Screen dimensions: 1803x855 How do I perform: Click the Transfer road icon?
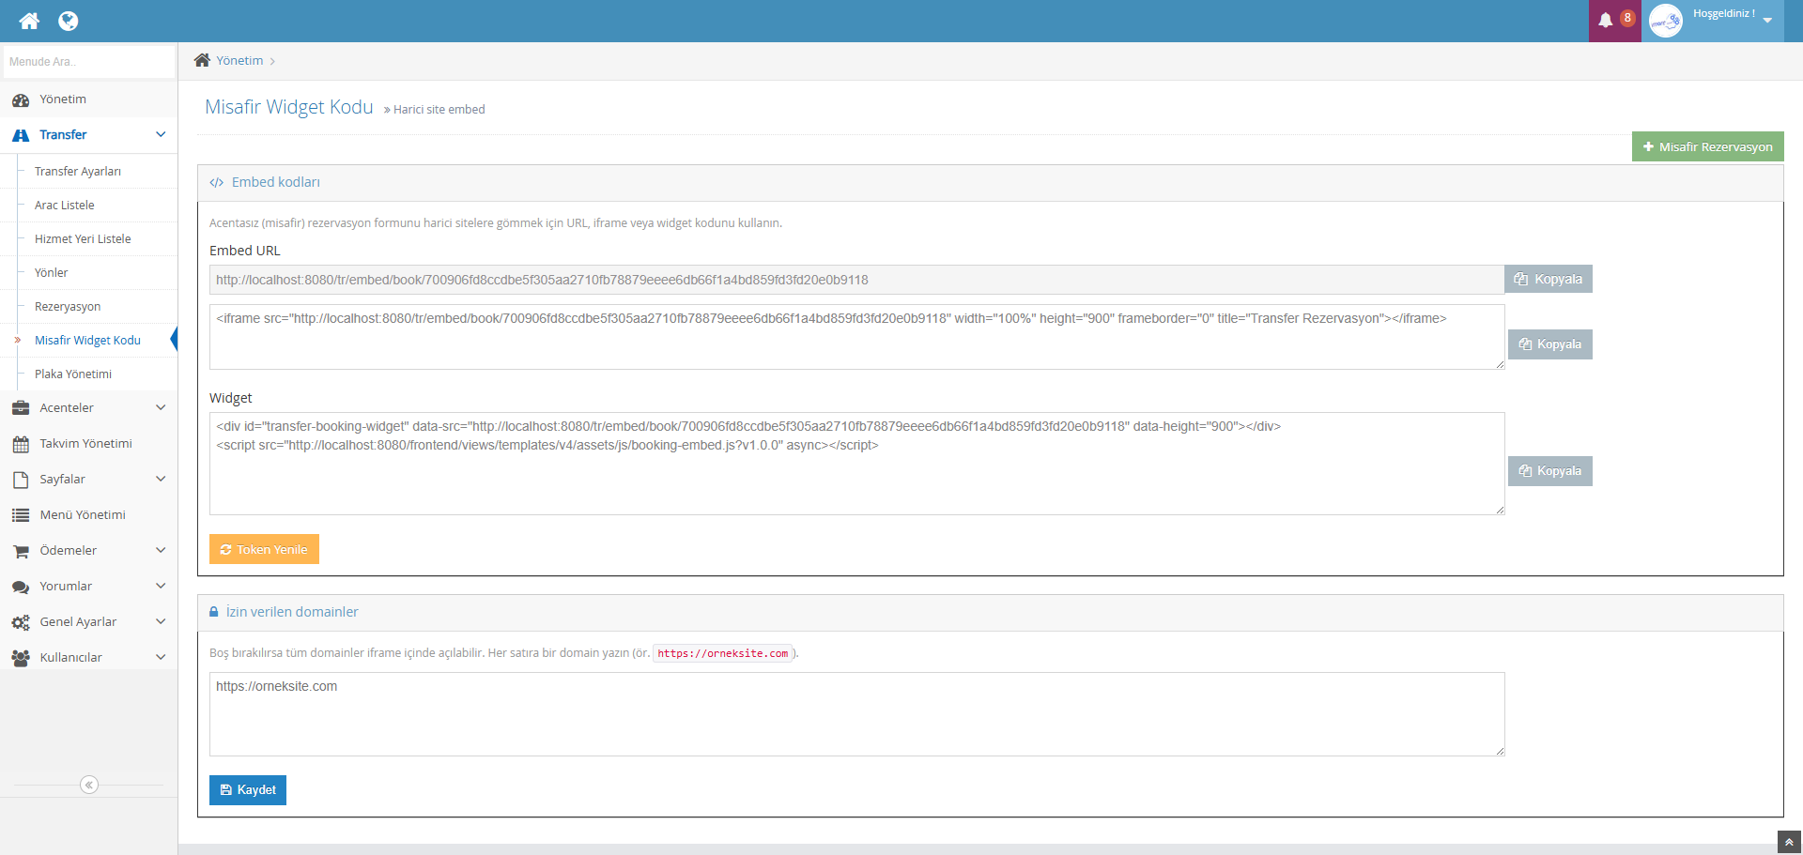point(21,135)
